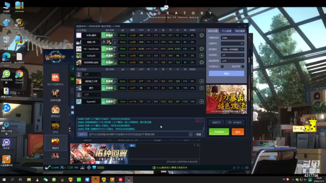The image size is (326, 183).
Task: Select the RPG icon in platform sidebar
Action: (x=55, y=127)
